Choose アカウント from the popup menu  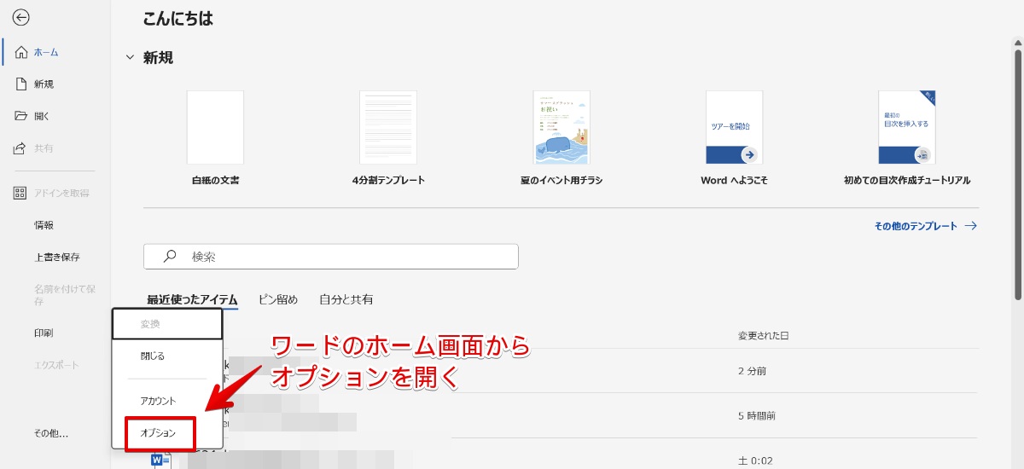pyautogui.click(x=159, y=401)
